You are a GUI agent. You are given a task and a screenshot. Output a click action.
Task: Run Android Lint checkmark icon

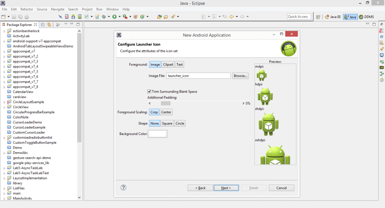[87, 17]
